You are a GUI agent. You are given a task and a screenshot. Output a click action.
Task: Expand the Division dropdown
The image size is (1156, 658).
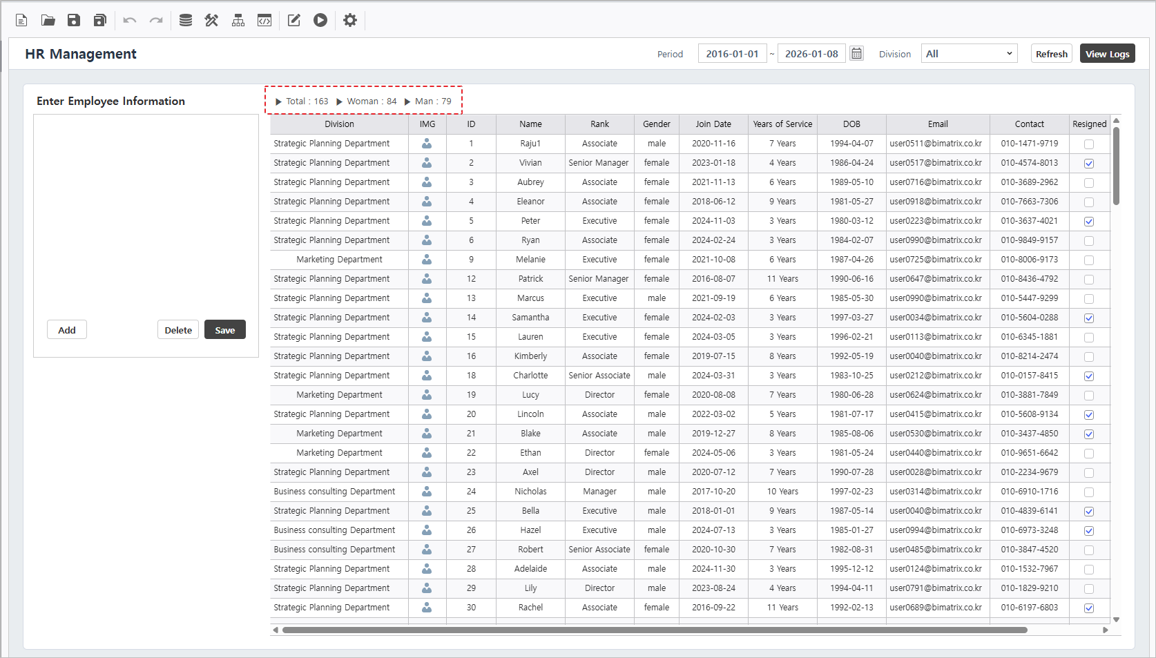(x=969, y=54)
